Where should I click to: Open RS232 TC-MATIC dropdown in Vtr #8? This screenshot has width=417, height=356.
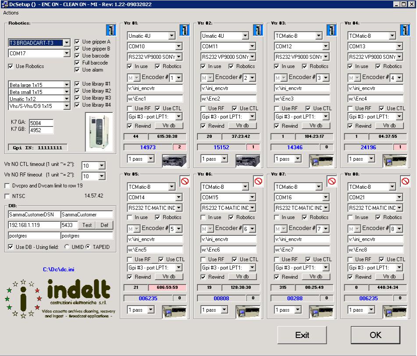(399, 208)
